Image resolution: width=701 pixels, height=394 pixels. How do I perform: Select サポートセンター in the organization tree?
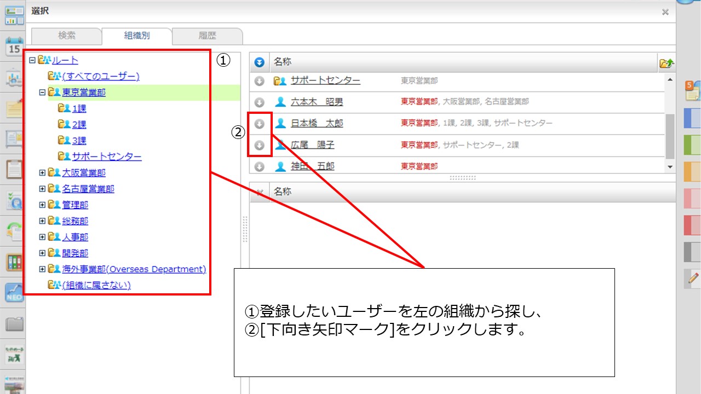tap(107, 157)
